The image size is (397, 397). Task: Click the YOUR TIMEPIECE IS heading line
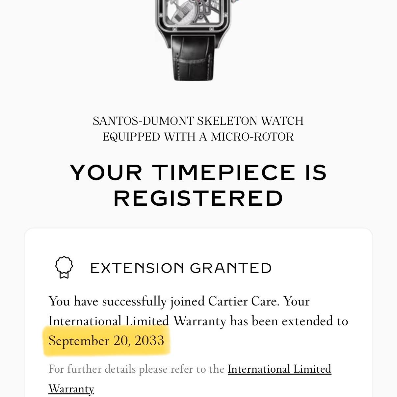(x=198, y=172)
